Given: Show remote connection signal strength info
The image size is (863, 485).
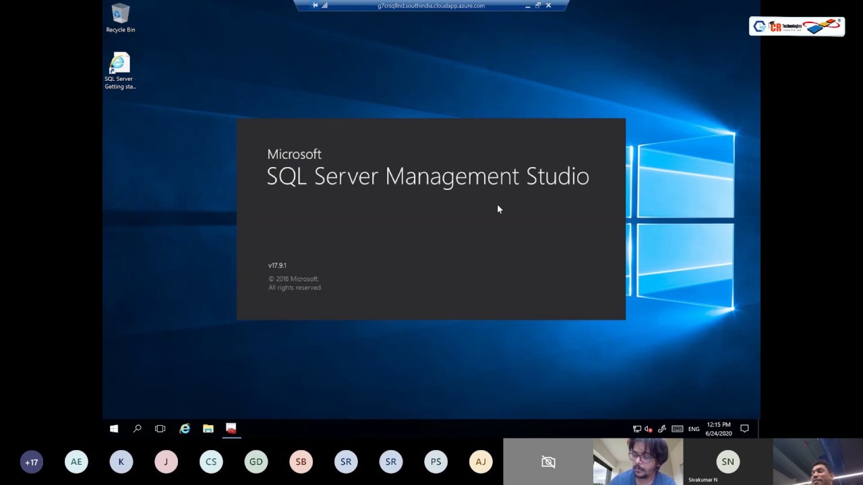Looking at the screenshot, I should coord(324,5).
